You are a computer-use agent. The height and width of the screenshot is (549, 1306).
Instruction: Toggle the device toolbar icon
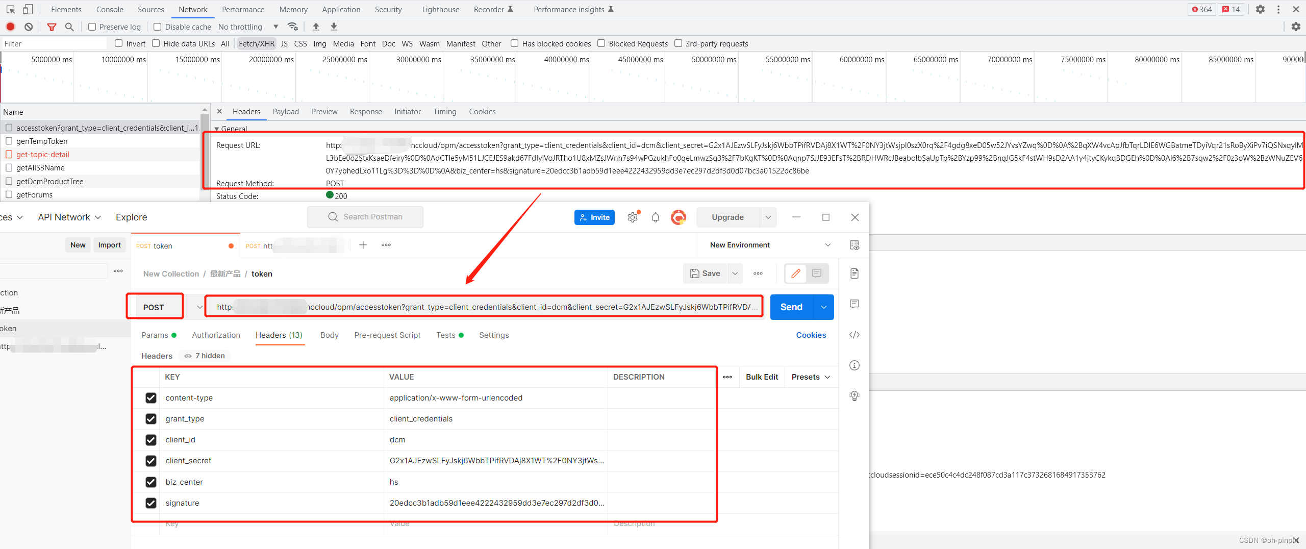coord(28,9)
